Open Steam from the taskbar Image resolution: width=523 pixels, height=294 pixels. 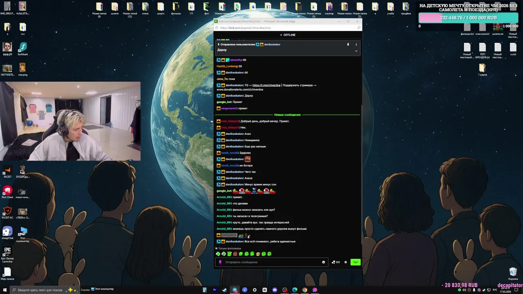(x=224, y=290)
